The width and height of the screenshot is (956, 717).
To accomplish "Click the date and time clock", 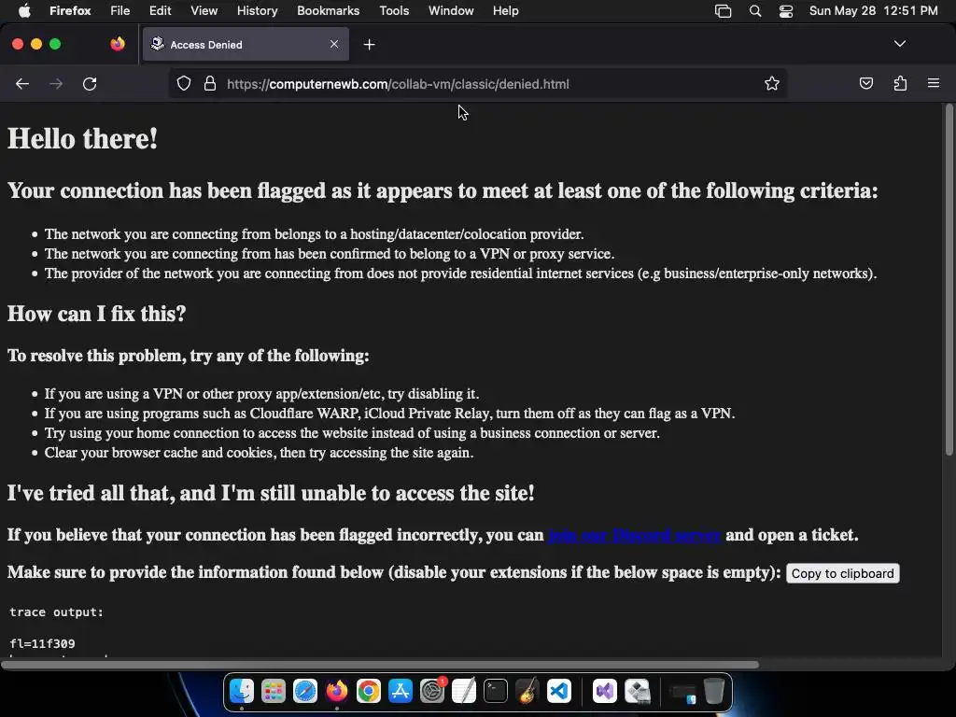I will coord(873,10).
